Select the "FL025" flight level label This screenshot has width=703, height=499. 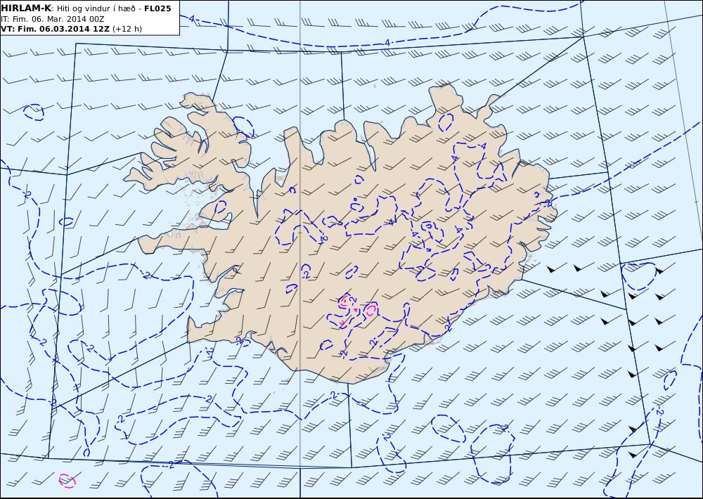[x=157, y=8]
